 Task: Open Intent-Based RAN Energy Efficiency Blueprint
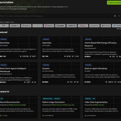[x=102, y=48]
